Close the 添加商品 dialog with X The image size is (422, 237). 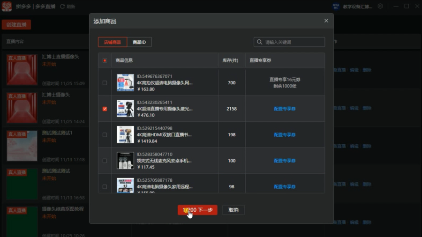tap(326, 21)
